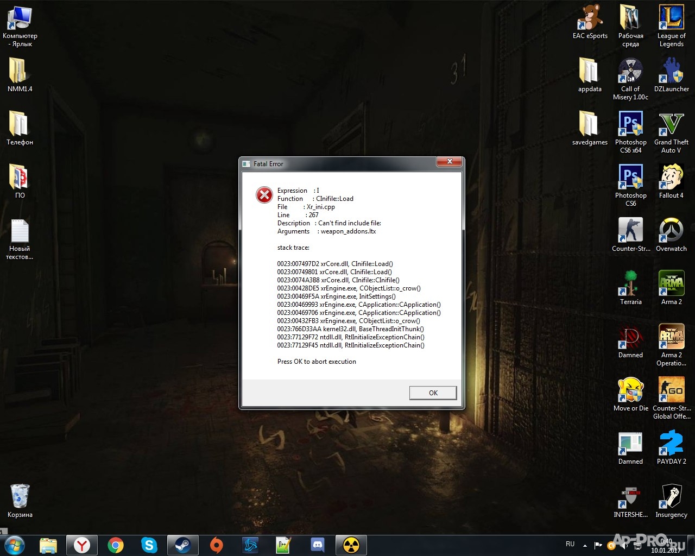The width and height of the screenshot is (695, 556).
Task: Open the Windows Start menu
Action: tap(15, 545)
